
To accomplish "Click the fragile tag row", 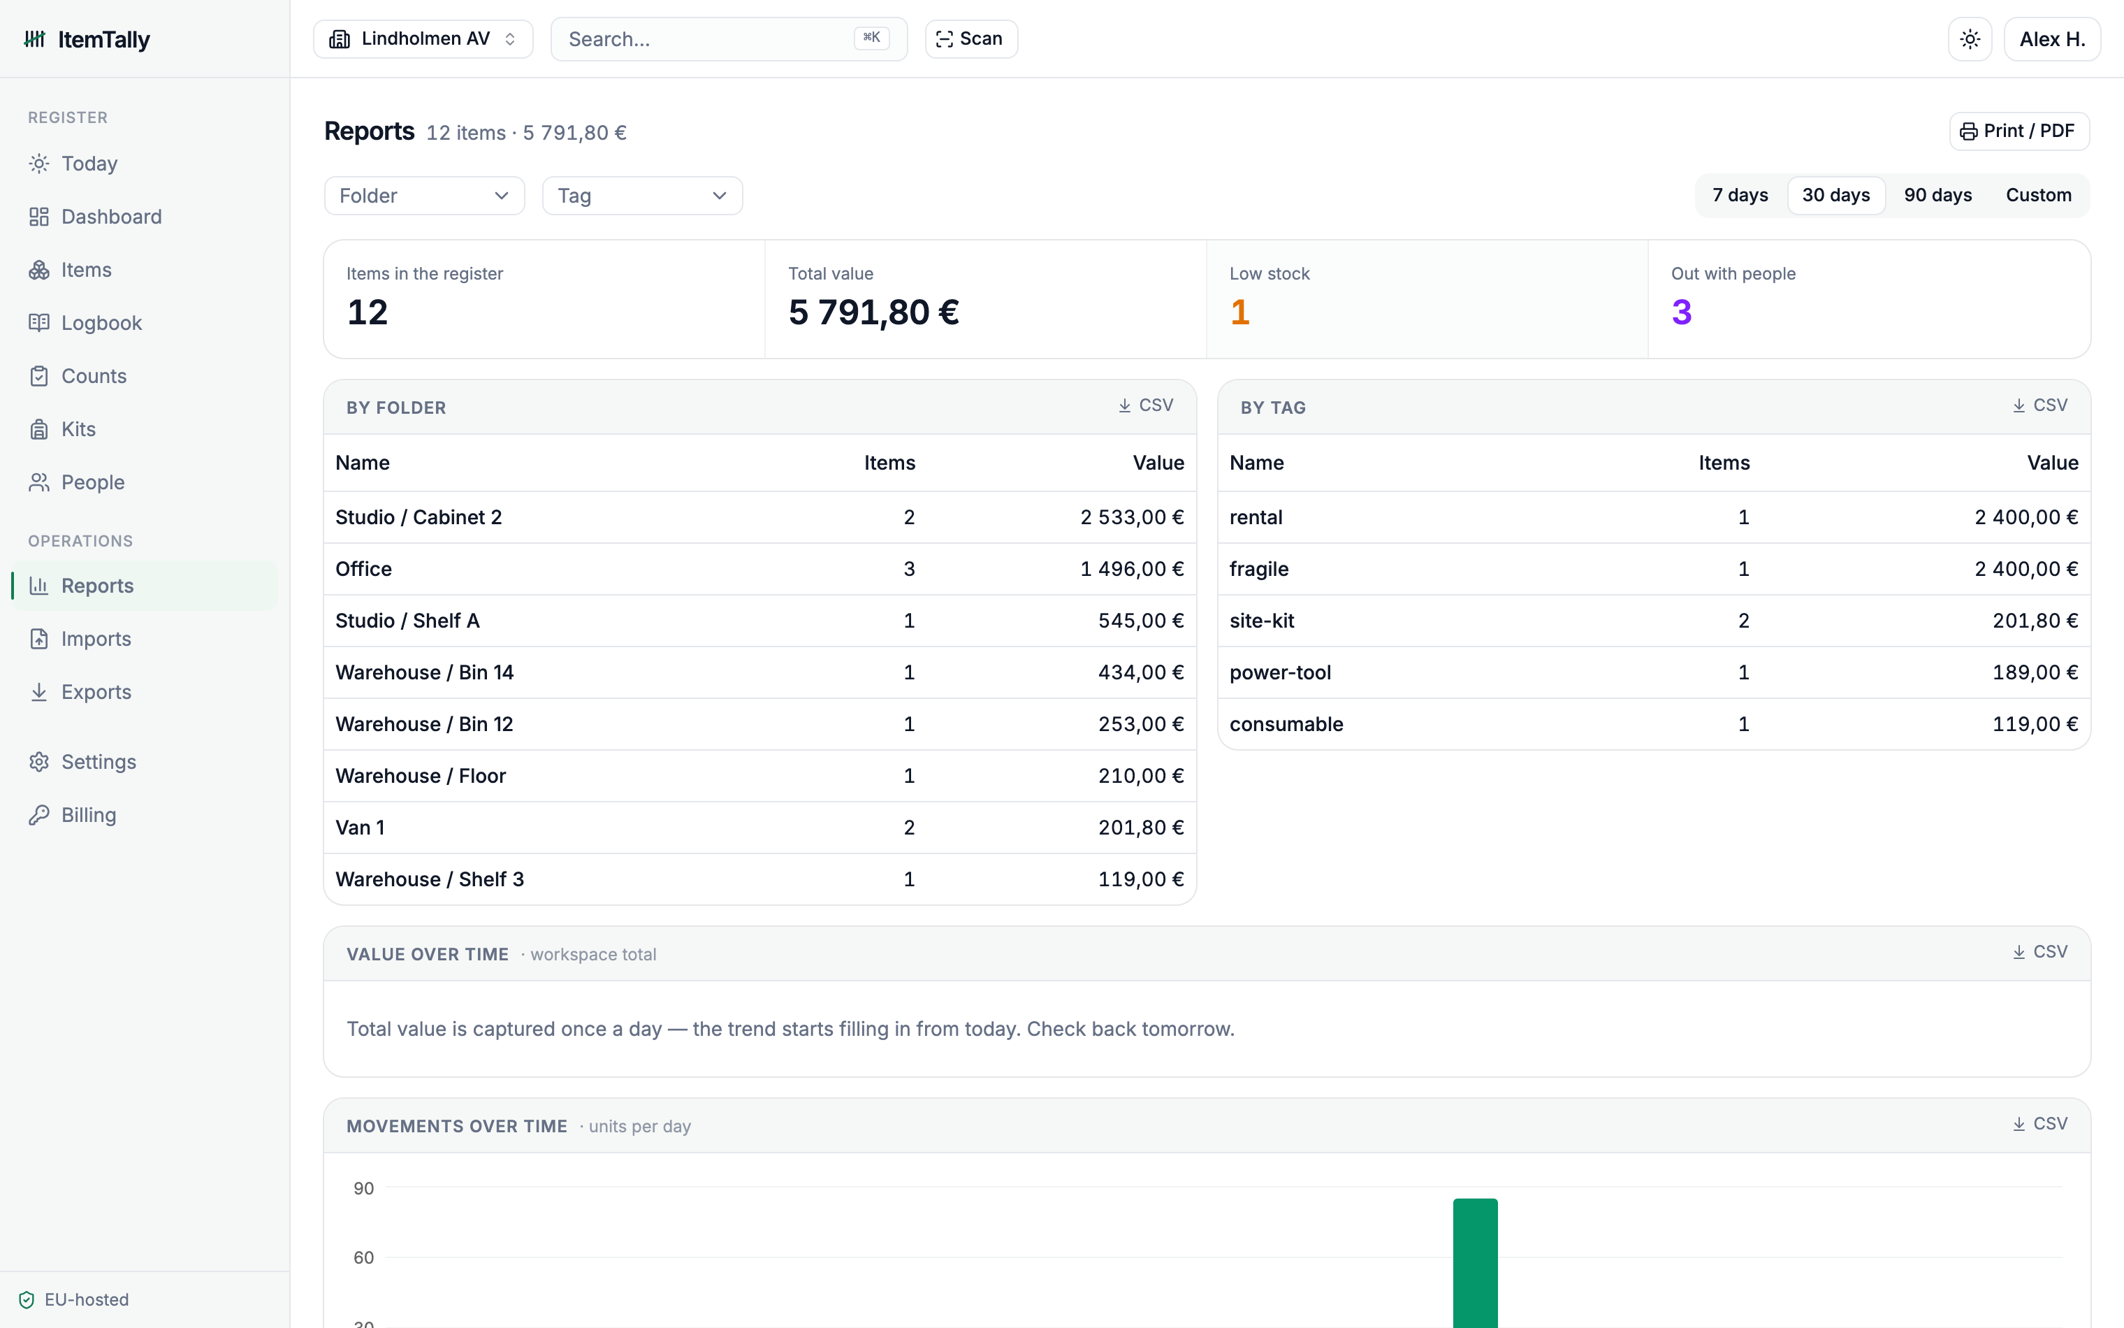I will pyautogui.click(x=1654, y=569).
